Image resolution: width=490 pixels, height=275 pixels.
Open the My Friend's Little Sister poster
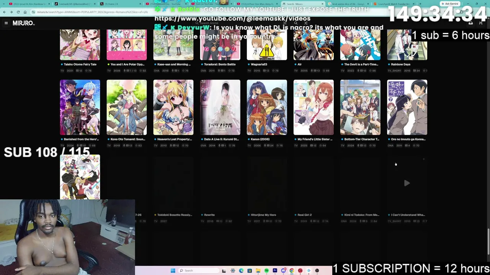314,107
